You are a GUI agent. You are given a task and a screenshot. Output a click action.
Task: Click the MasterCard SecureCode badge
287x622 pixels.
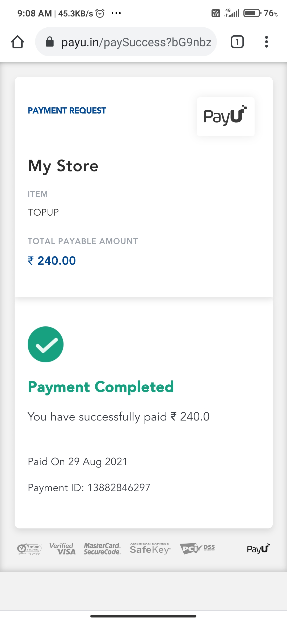[x=102, y=549]
